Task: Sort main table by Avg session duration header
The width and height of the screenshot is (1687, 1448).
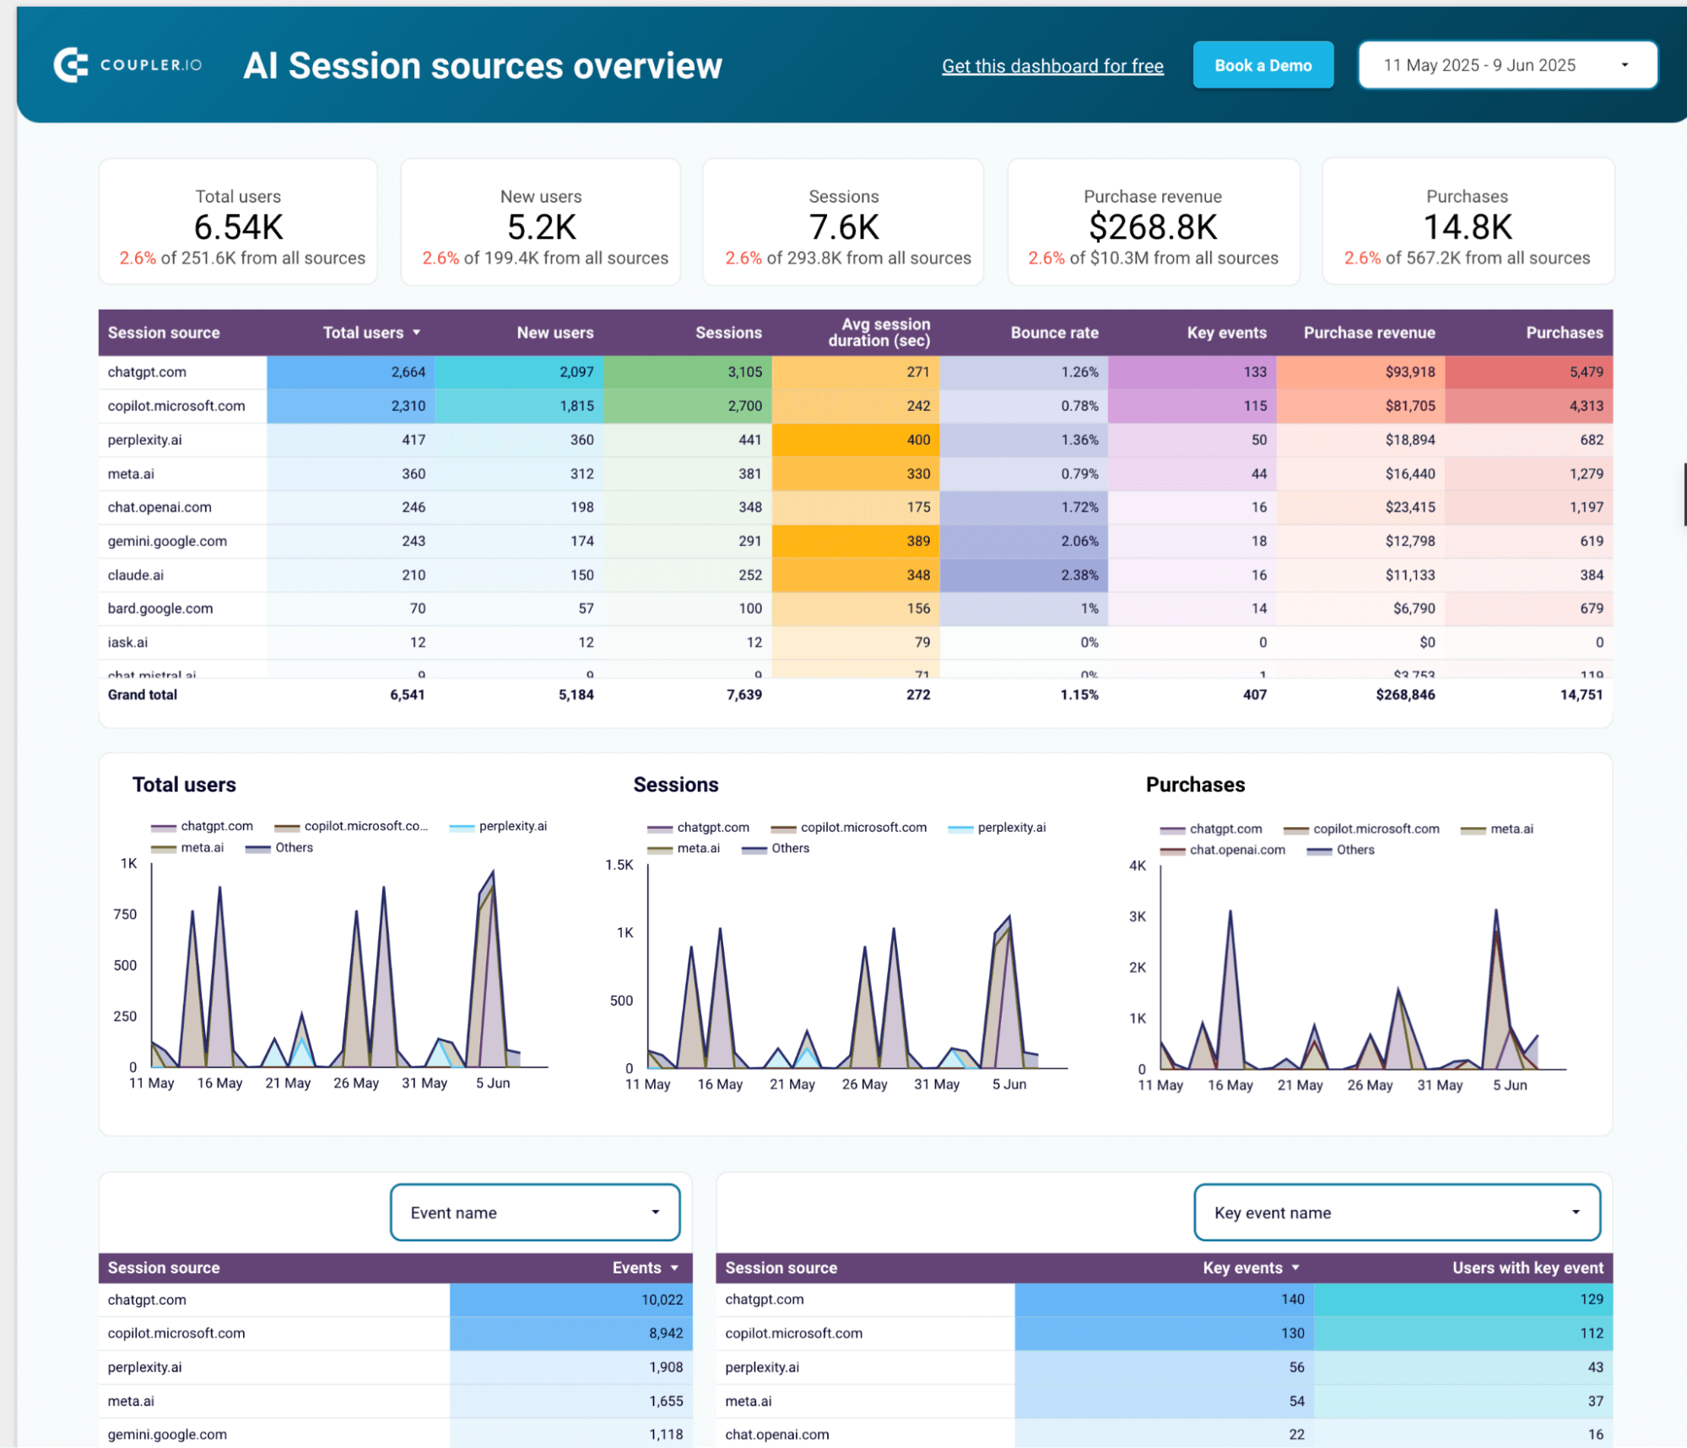Action: click(x=879, y=332)
